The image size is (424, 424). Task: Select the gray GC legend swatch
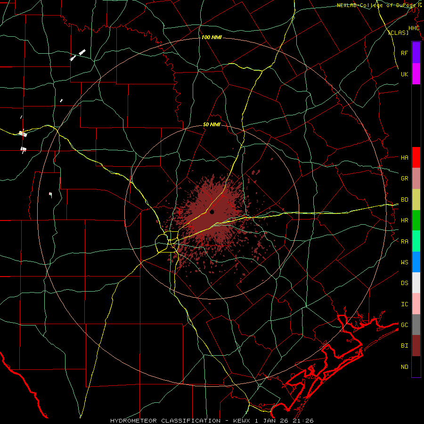[416, 325]
